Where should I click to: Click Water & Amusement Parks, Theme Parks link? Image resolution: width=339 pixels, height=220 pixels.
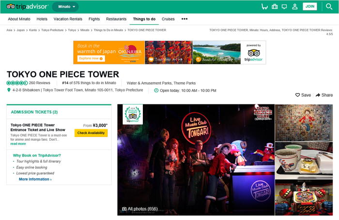[x=161, y=83]
